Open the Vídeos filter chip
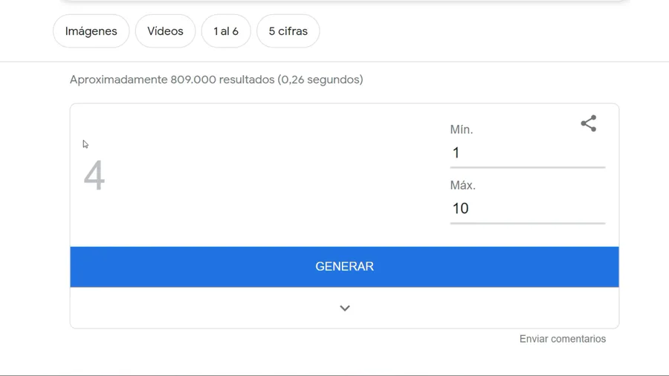The height and width of the screenshot is (376, 669). (165, 31)
